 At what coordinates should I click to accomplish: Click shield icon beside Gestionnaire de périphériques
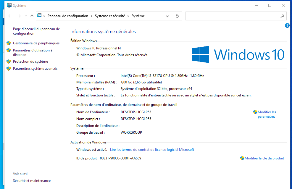click(x=9, y=43)
